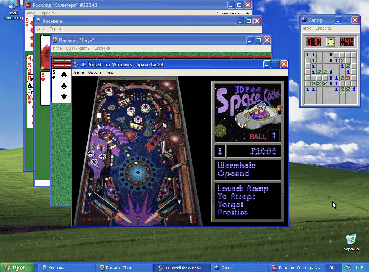Screen dimensions: 369x272
Task: Switch to Косынка via taskbar button
Action: coord(66,268)
